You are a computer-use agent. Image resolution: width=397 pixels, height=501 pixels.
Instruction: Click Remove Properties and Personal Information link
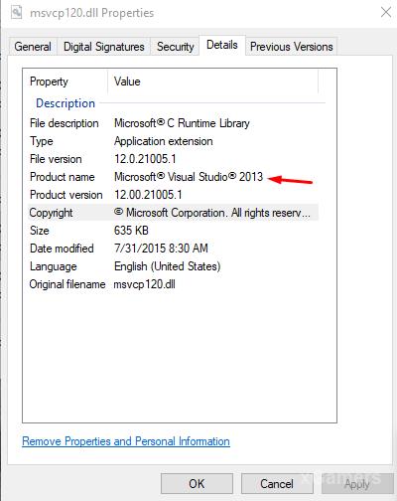126,441
